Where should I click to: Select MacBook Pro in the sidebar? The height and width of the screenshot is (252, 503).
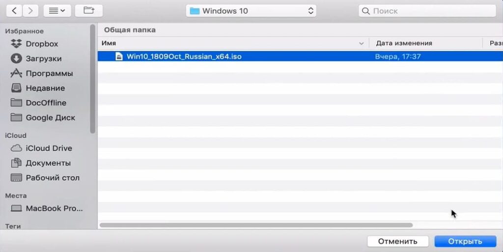(x=47, y=208)
